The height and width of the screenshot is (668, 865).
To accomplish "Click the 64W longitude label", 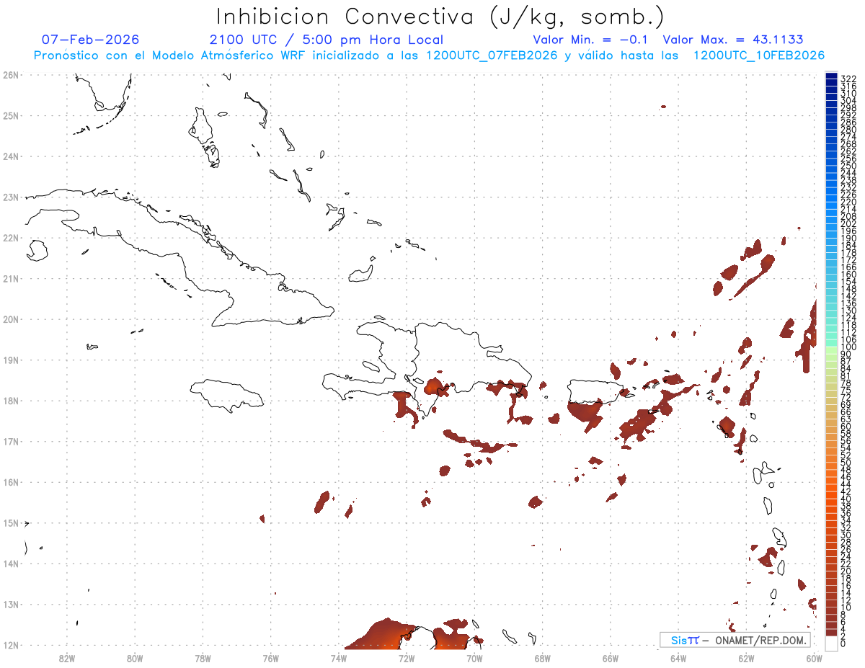I will [x=678, y=657].
